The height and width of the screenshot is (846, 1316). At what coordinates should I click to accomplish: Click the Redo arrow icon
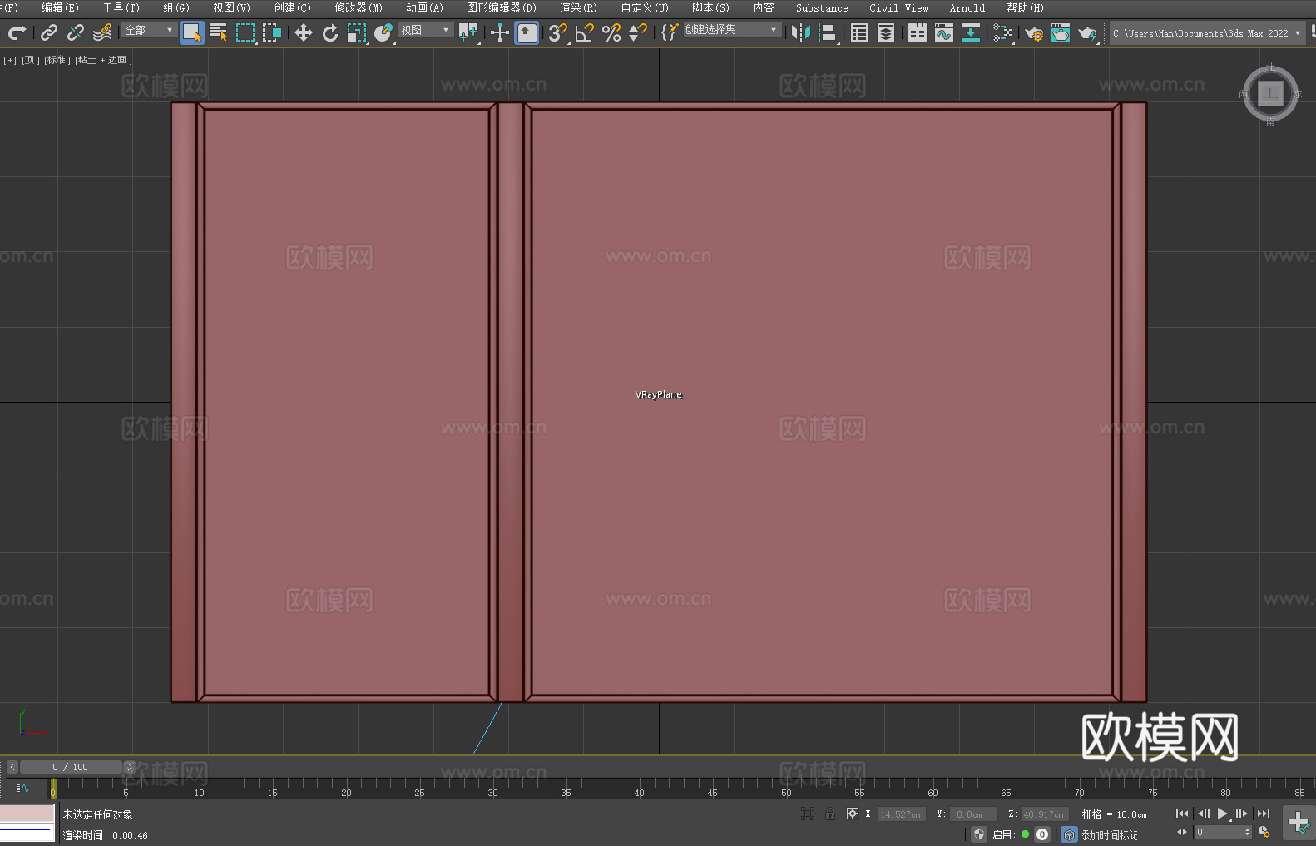point(17,33)
